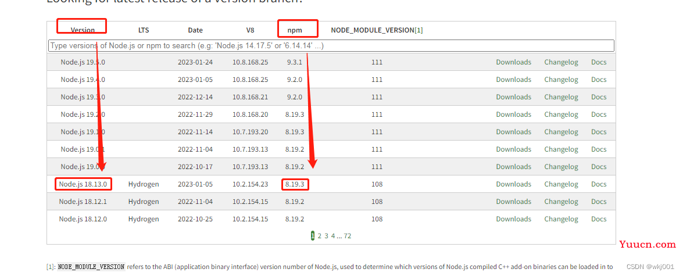Screen dimensions: 683x276
Task: Open Docs link in the 2022-12-14 row
Action: click(599, 97)
